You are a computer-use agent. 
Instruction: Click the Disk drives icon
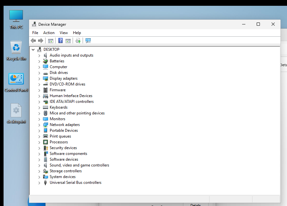[46, 73]
